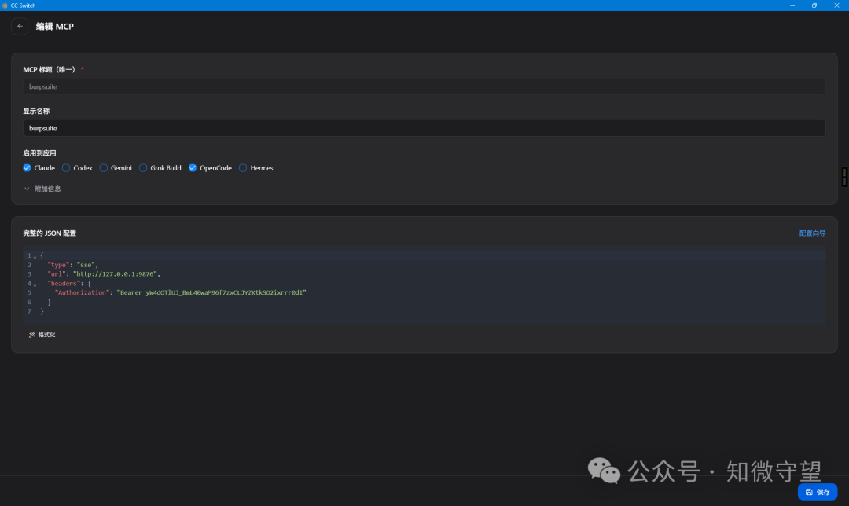This screenshot has width=849, height=506.
Task: Click the 格式化 format button
Action: click(42, 335)
